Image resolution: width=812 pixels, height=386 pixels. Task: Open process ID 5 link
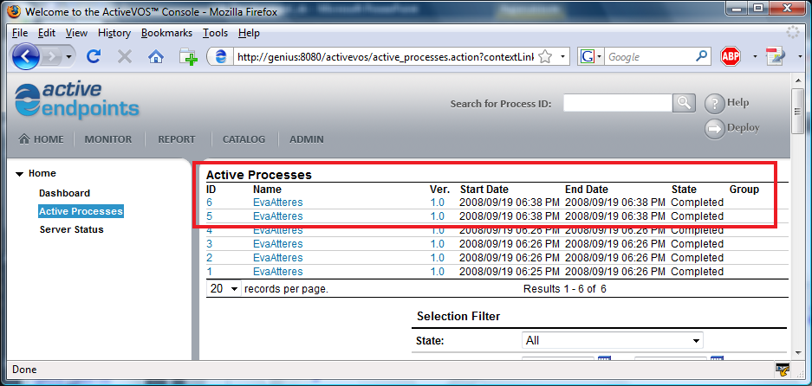(x=209, y=216)
